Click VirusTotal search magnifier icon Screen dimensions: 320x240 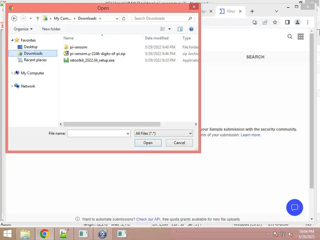[290, 37]
